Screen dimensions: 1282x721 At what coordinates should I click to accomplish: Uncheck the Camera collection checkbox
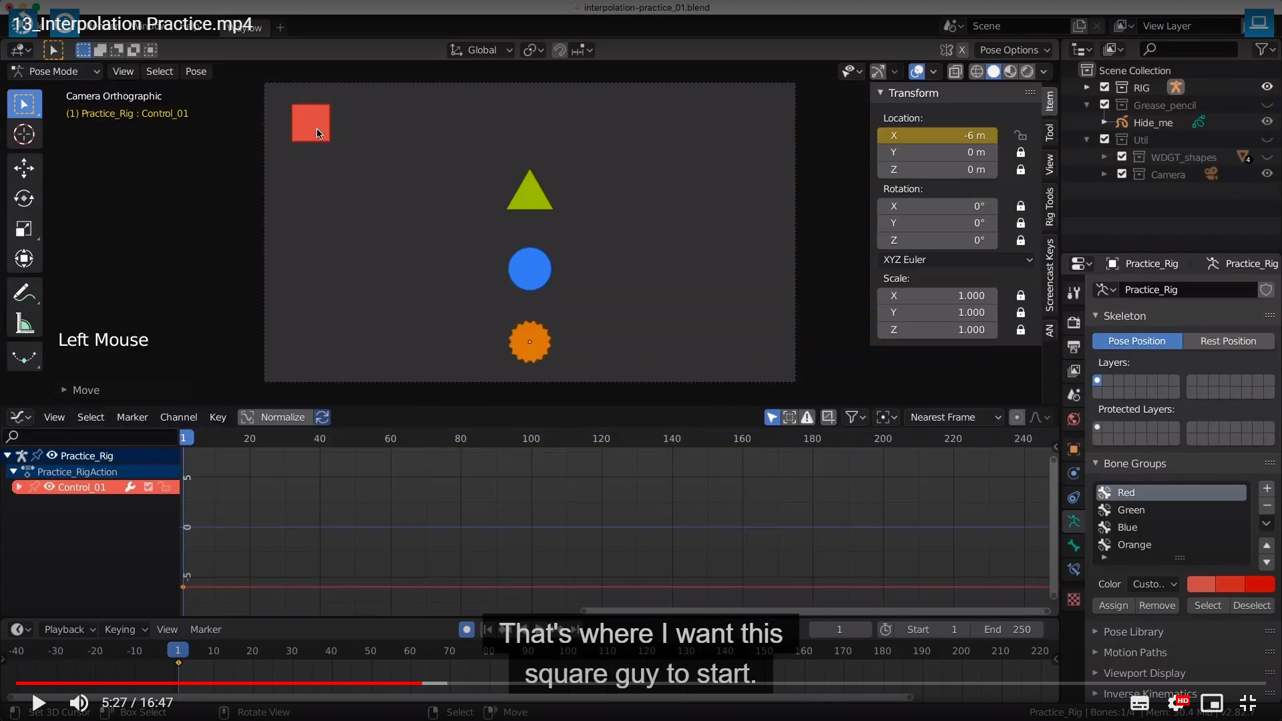(1122, 174)
